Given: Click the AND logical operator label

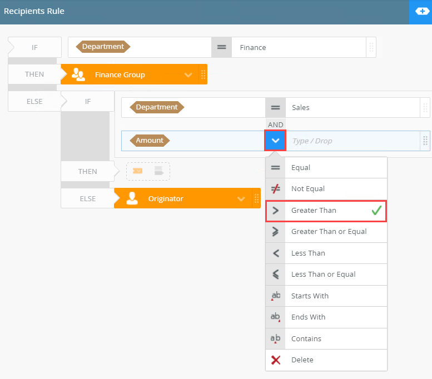Looking at the screenshot, I should coord(276,124).
